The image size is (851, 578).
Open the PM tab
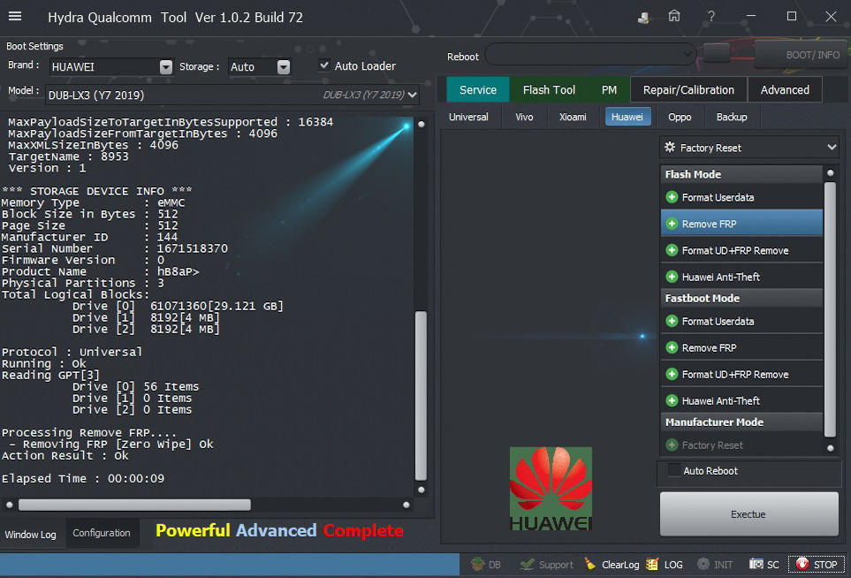click(609, 90)
